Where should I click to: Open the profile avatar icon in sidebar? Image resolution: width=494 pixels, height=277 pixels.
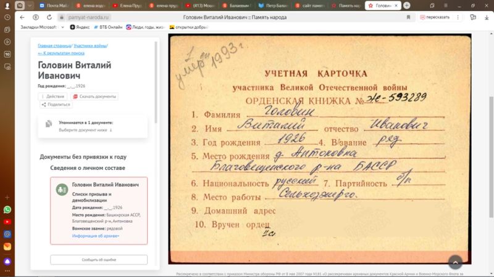[7, 6]
